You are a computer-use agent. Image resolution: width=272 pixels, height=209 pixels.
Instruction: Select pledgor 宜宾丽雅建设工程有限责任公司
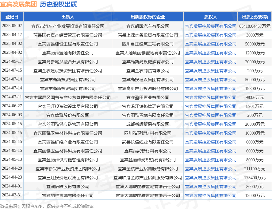point(68,44)
